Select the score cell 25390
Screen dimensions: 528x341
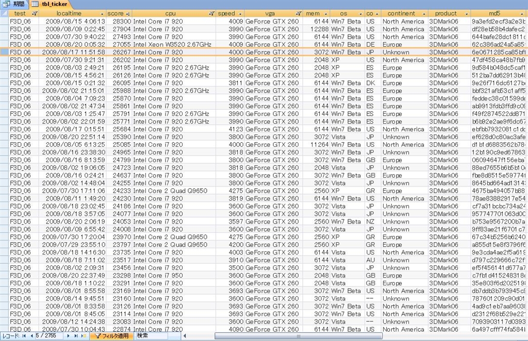pyautogui.click(x=119, y=137)
